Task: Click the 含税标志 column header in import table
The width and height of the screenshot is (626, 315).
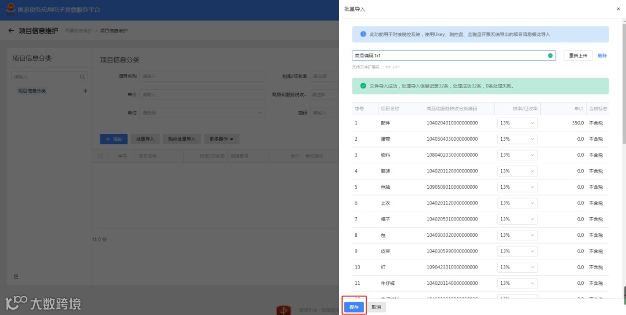Action: [598, 108]
